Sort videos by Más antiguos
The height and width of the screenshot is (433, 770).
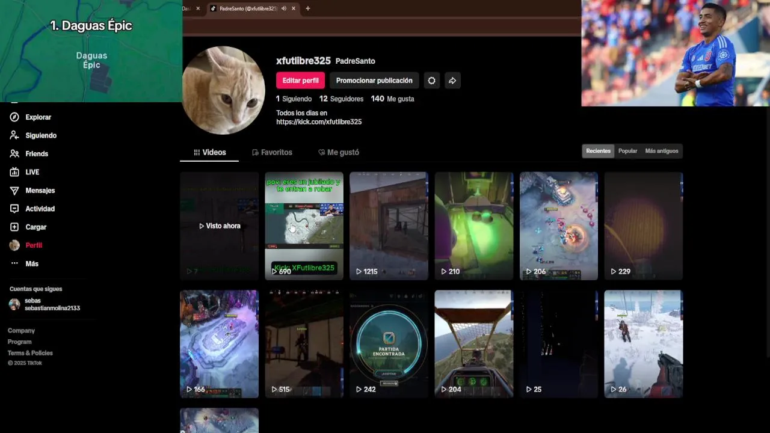coord(662,151)
